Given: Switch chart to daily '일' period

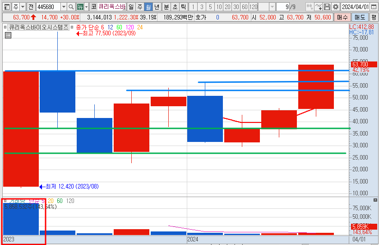Looking at the screenshot, I should pyautogui.click(x=131, y=7).
